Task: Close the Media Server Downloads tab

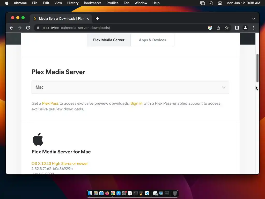Action: [88, 19]
